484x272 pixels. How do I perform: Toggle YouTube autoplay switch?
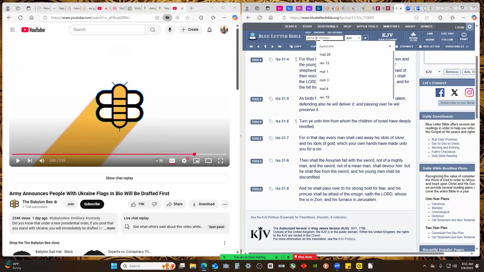point(159,161)
